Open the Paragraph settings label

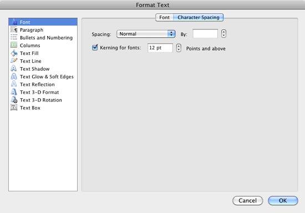[x=32, y=30]
